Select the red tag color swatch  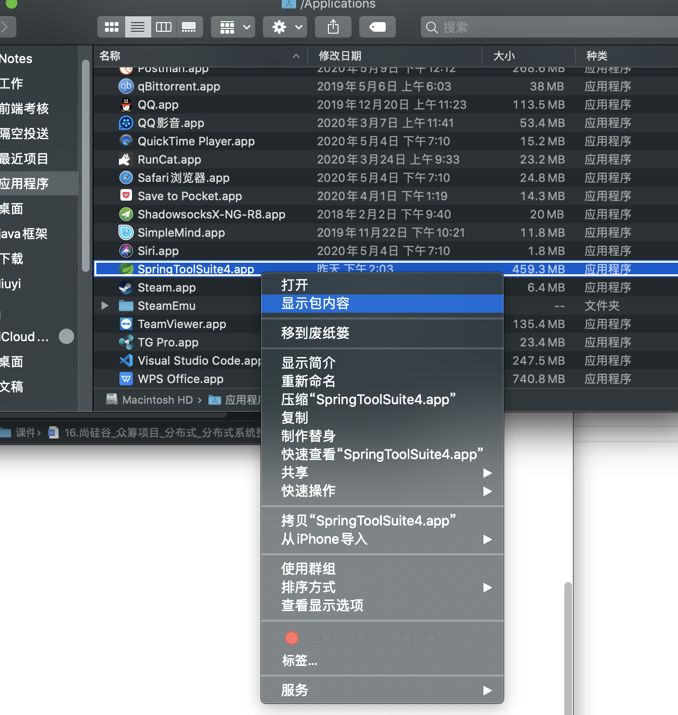coord(292,638)
